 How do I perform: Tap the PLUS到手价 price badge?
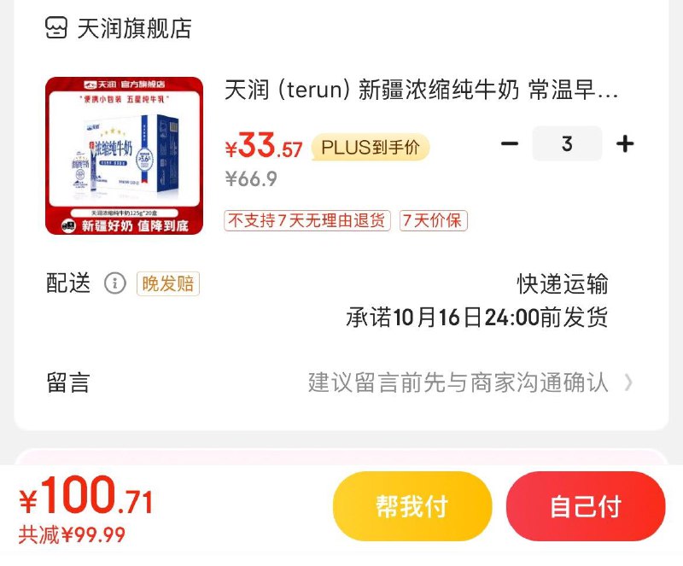coord(371,148)
